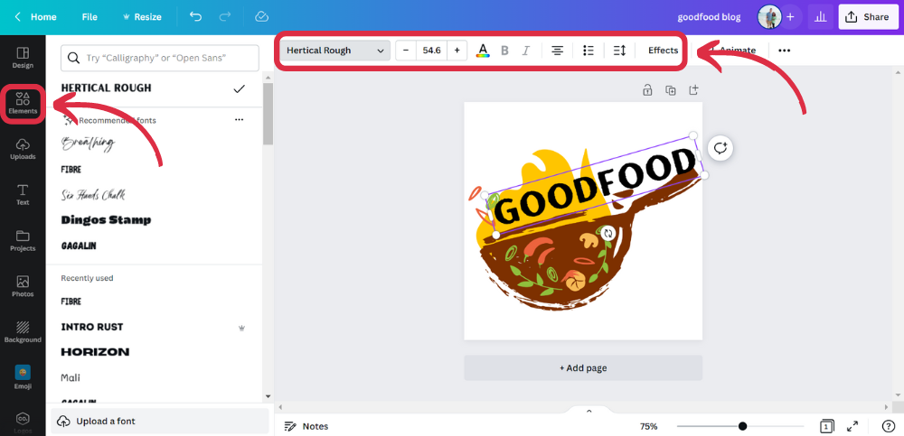Choose the Horizon font

coord(95,352)
